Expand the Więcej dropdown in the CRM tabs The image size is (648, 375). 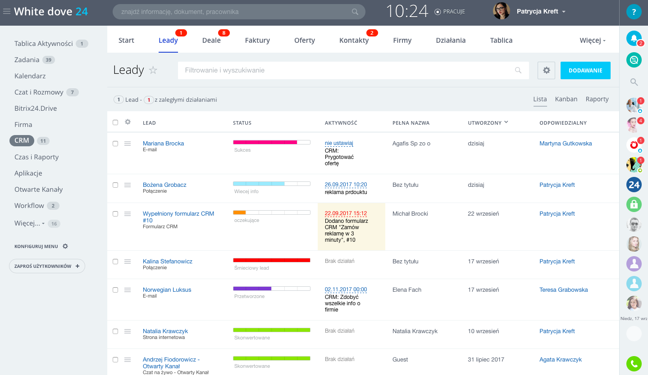click(593, 41)
